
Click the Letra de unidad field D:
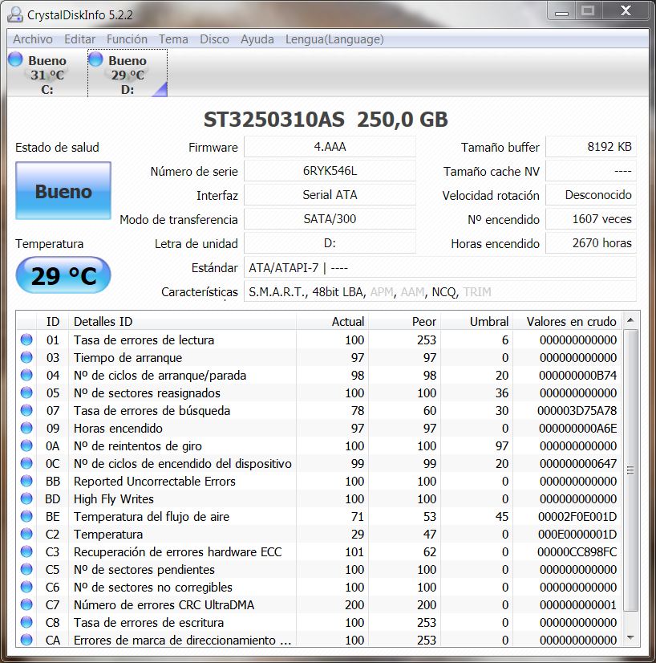[330, 243]
